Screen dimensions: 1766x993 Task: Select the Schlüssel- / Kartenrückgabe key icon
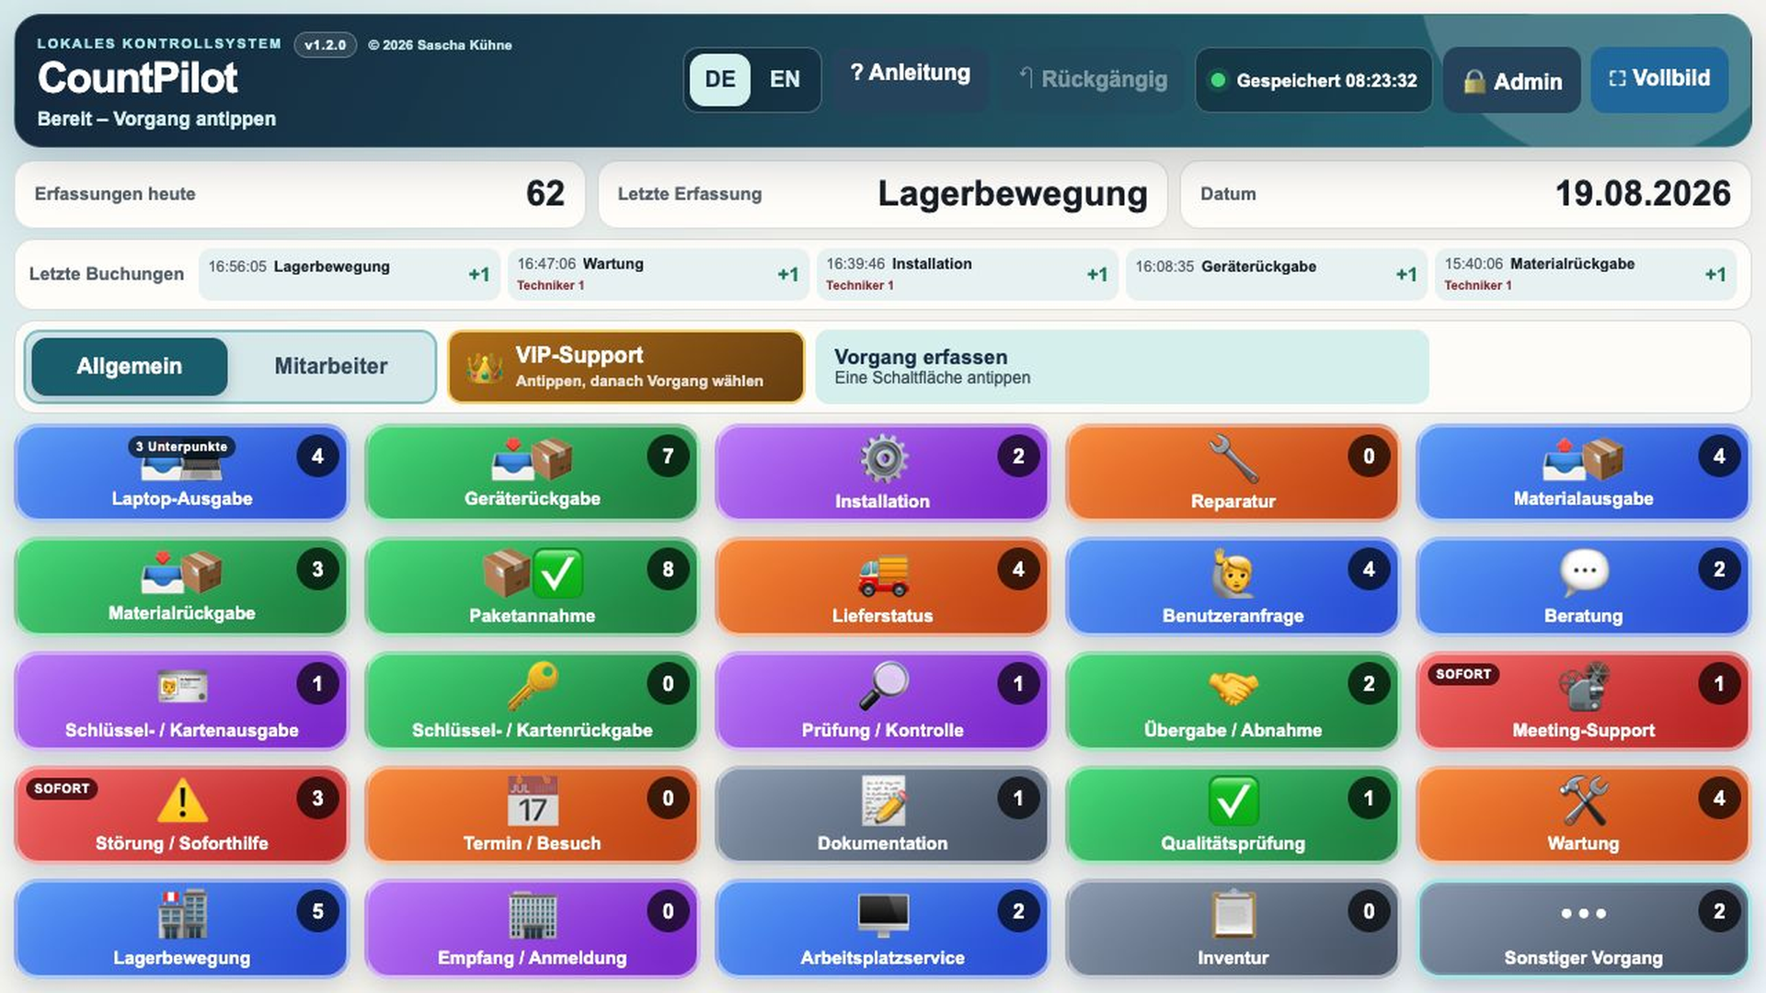coord(532,686)
